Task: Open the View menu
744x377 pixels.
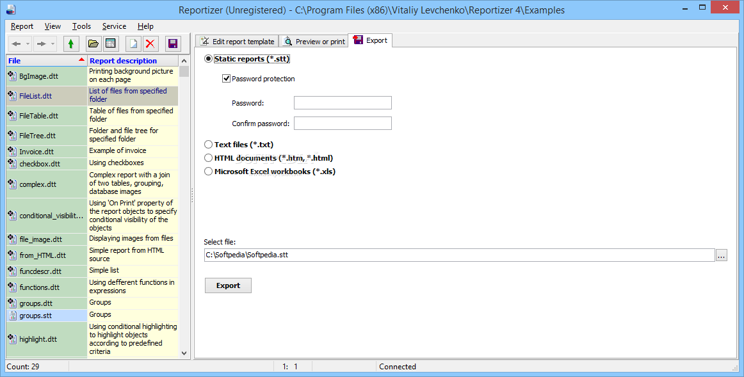Action: tap(53, 26)
